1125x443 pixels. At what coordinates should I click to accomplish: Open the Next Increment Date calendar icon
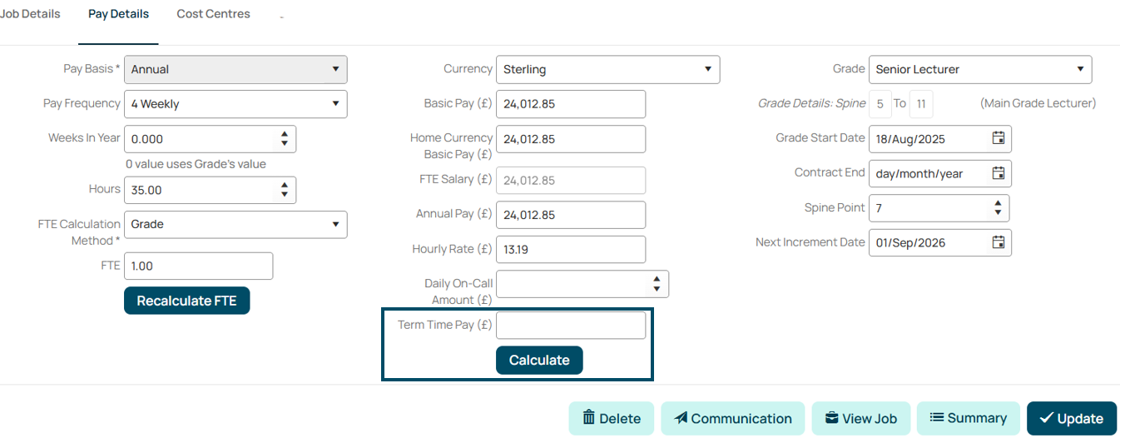point(999,242)
